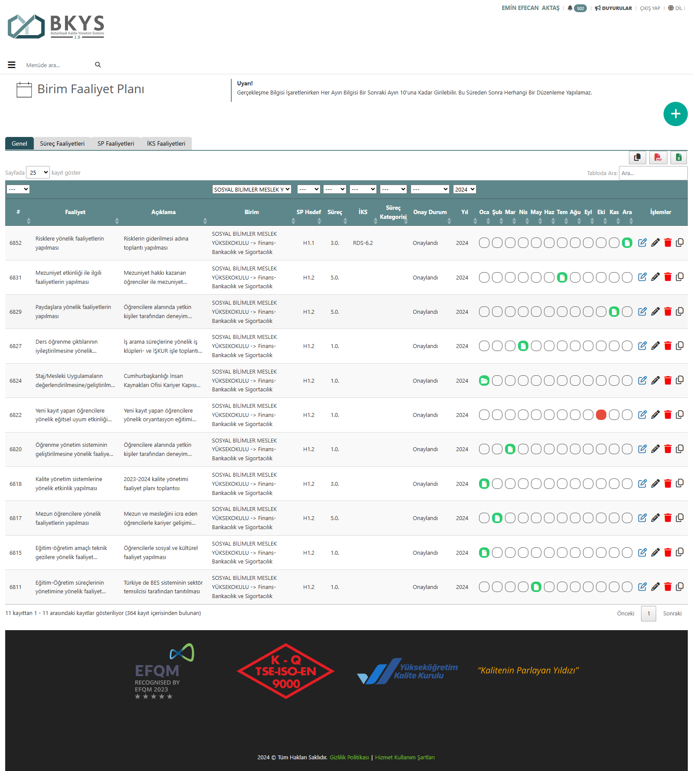693x771 pixels.
Task: Switch to the İKS Faaliyetleri tab
Action: pyautogui.click(x=166, y=143)
